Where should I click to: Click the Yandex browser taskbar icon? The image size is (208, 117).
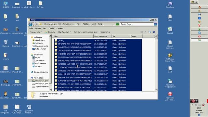[199, 25]
